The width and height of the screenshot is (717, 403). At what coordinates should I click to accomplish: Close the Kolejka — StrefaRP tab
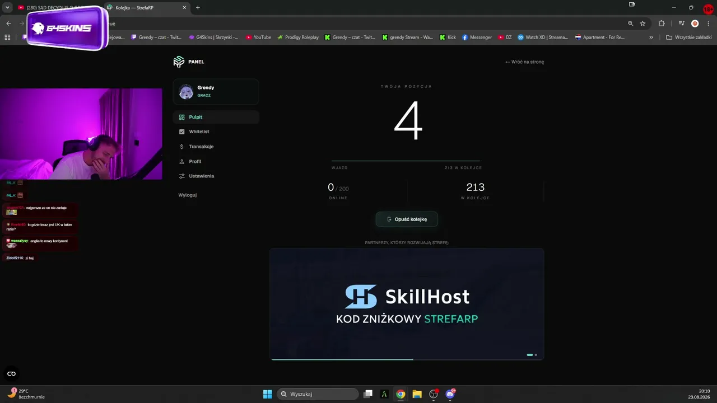pyautogui.click(x=184, y=8)
